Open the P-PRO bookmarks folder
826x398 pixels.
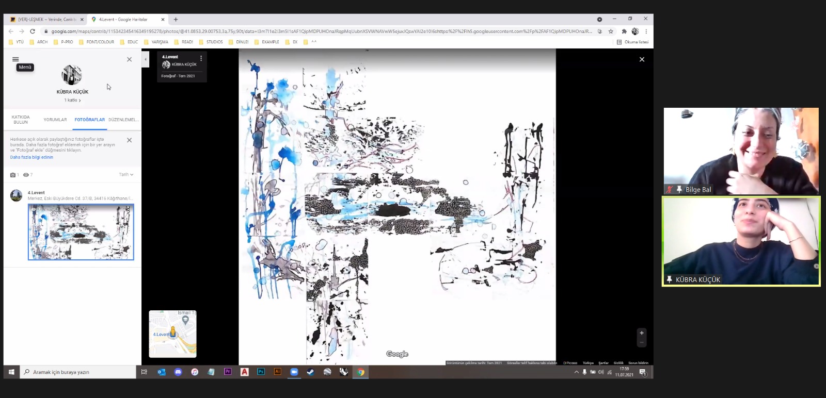(x=63, y=42)
